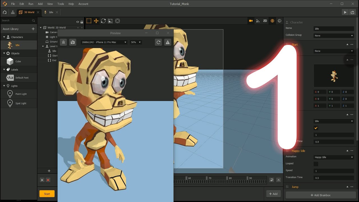Take a screenshot with Preview camera icon
Screen dimensions: 359x202
pyautogui.click(x=73, y=42)
